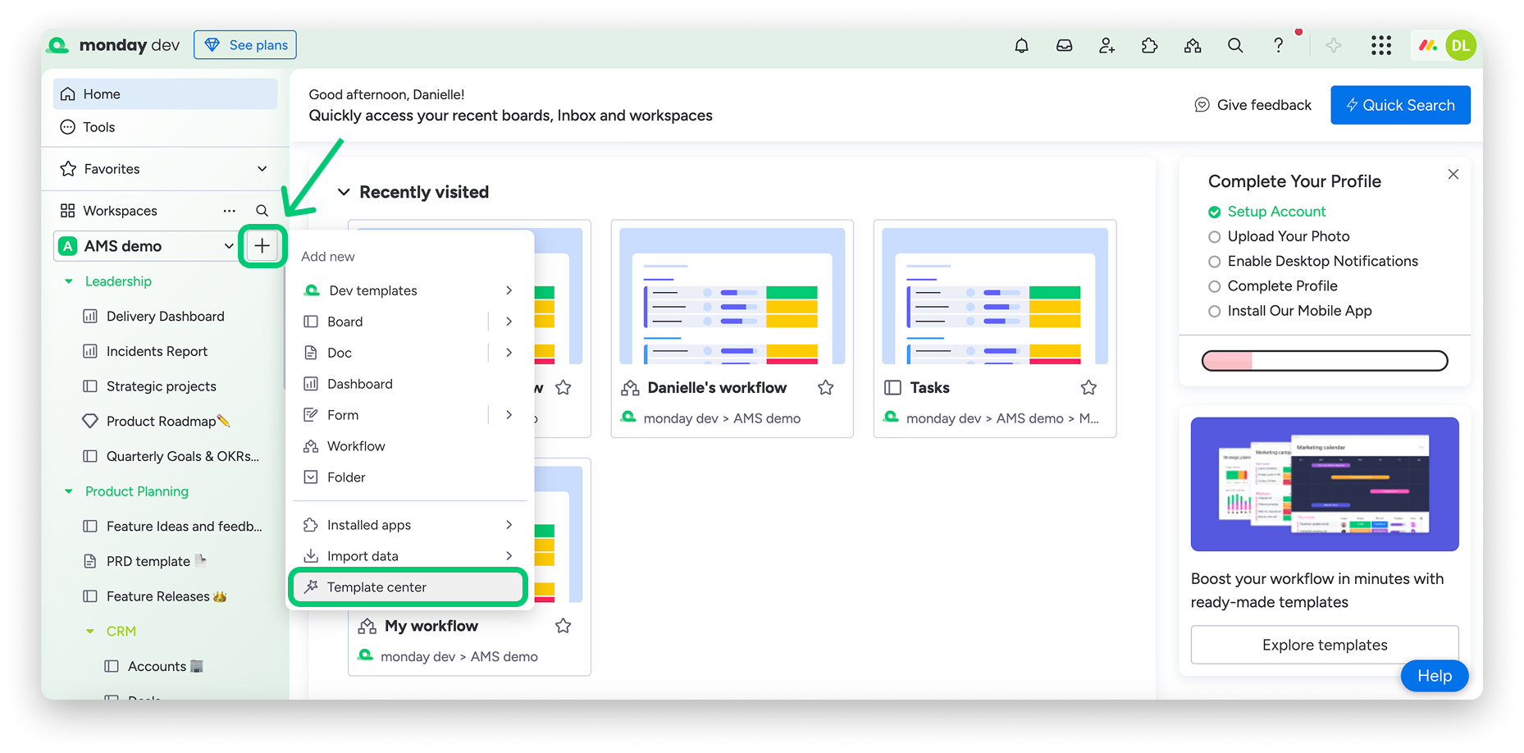Star the Tasks board card

click(1088, 388)
